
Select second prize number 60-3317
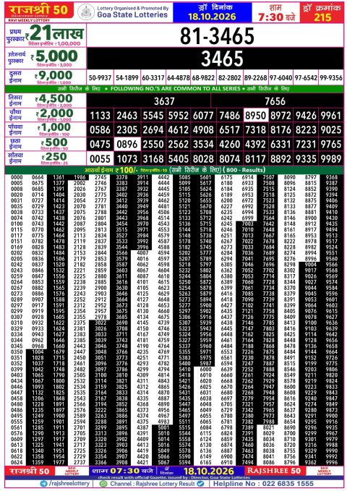coord(153,77)
